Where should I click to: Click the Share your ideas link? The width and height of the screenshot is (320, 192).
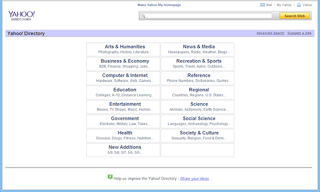(195, 179)
